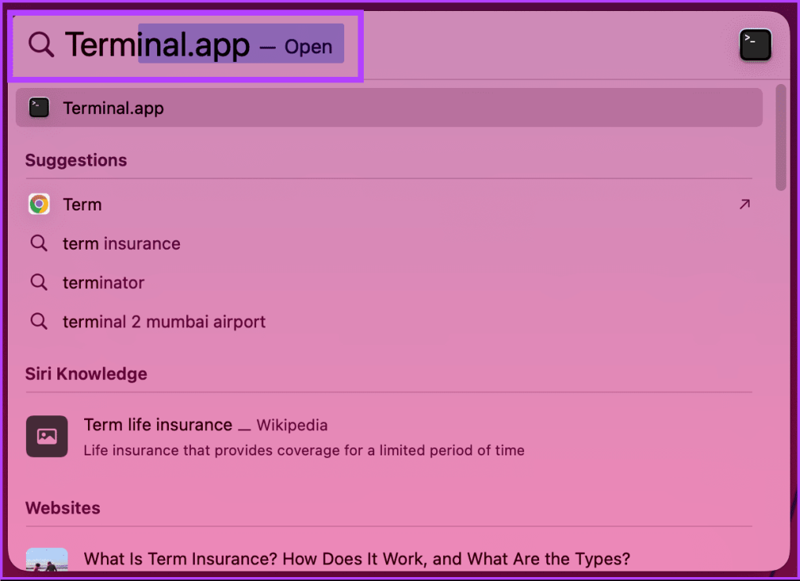Click the Siri Knowledge section header
Viewport: 800px width, 581px height.
(86, 374)
